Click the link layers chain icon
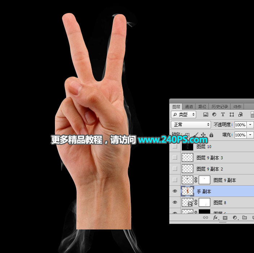The width and height of the screenshot is (254, 253). point(205,218)
